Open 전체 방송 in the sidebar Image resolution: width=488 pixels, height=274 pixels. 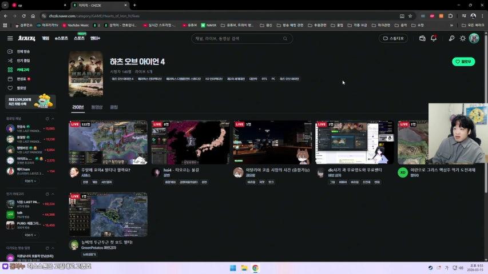pyautogui.click(x=19, y=51)
